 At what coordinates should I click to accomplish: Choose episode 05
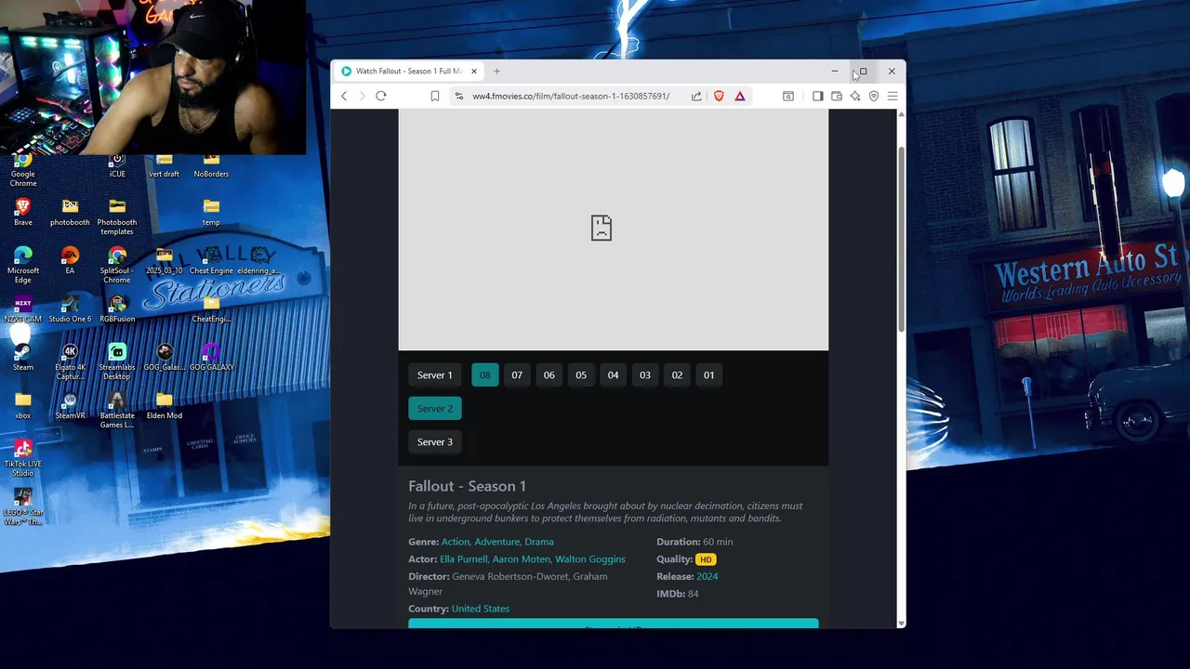[581, 375]
